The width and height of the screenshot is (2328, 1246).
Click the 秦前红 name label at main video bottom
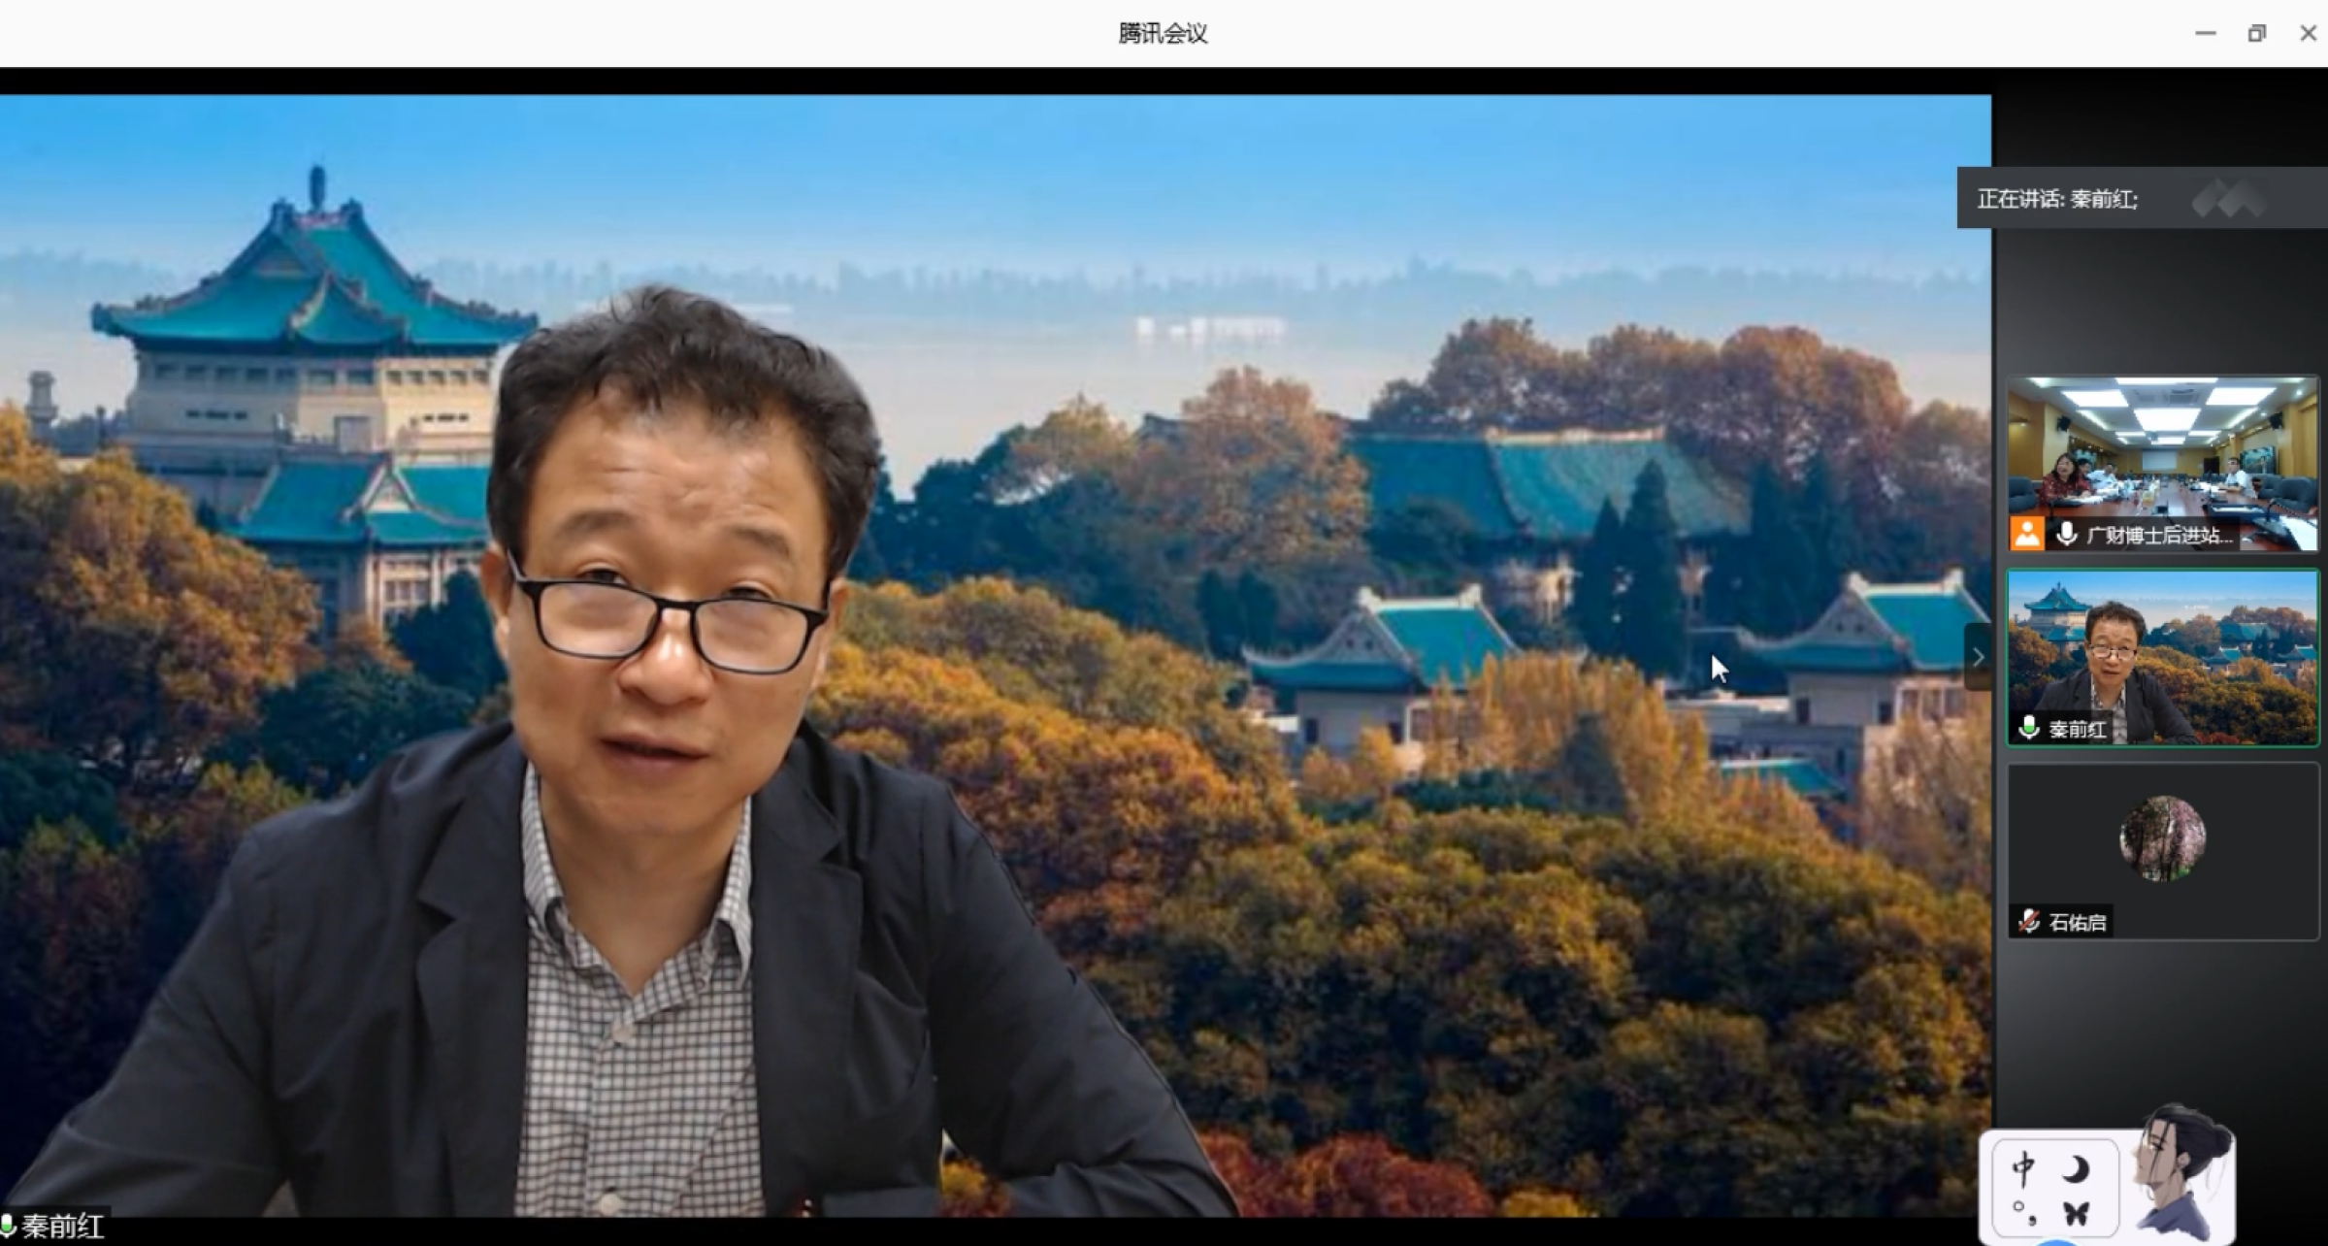coord(63,1227)
